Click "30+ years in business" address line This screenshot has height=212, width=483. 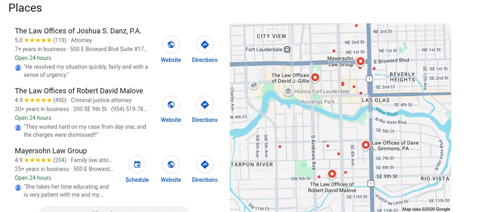pos(81,109)
